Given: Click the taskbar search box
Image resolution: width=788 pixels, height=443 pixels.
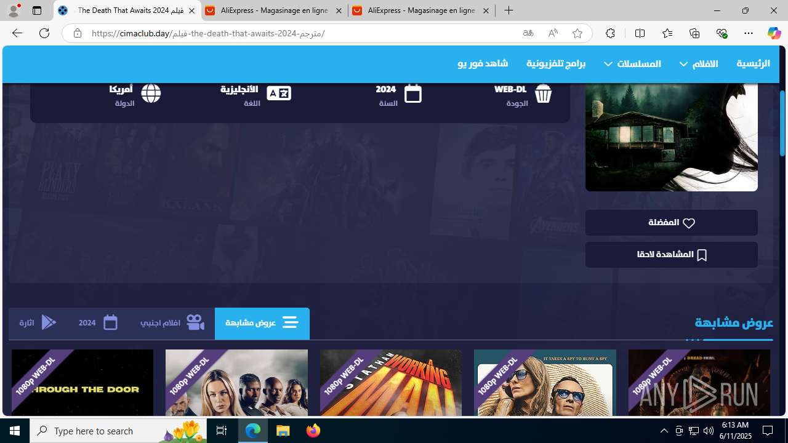Looking at the screenshot, I should (118, 431).
